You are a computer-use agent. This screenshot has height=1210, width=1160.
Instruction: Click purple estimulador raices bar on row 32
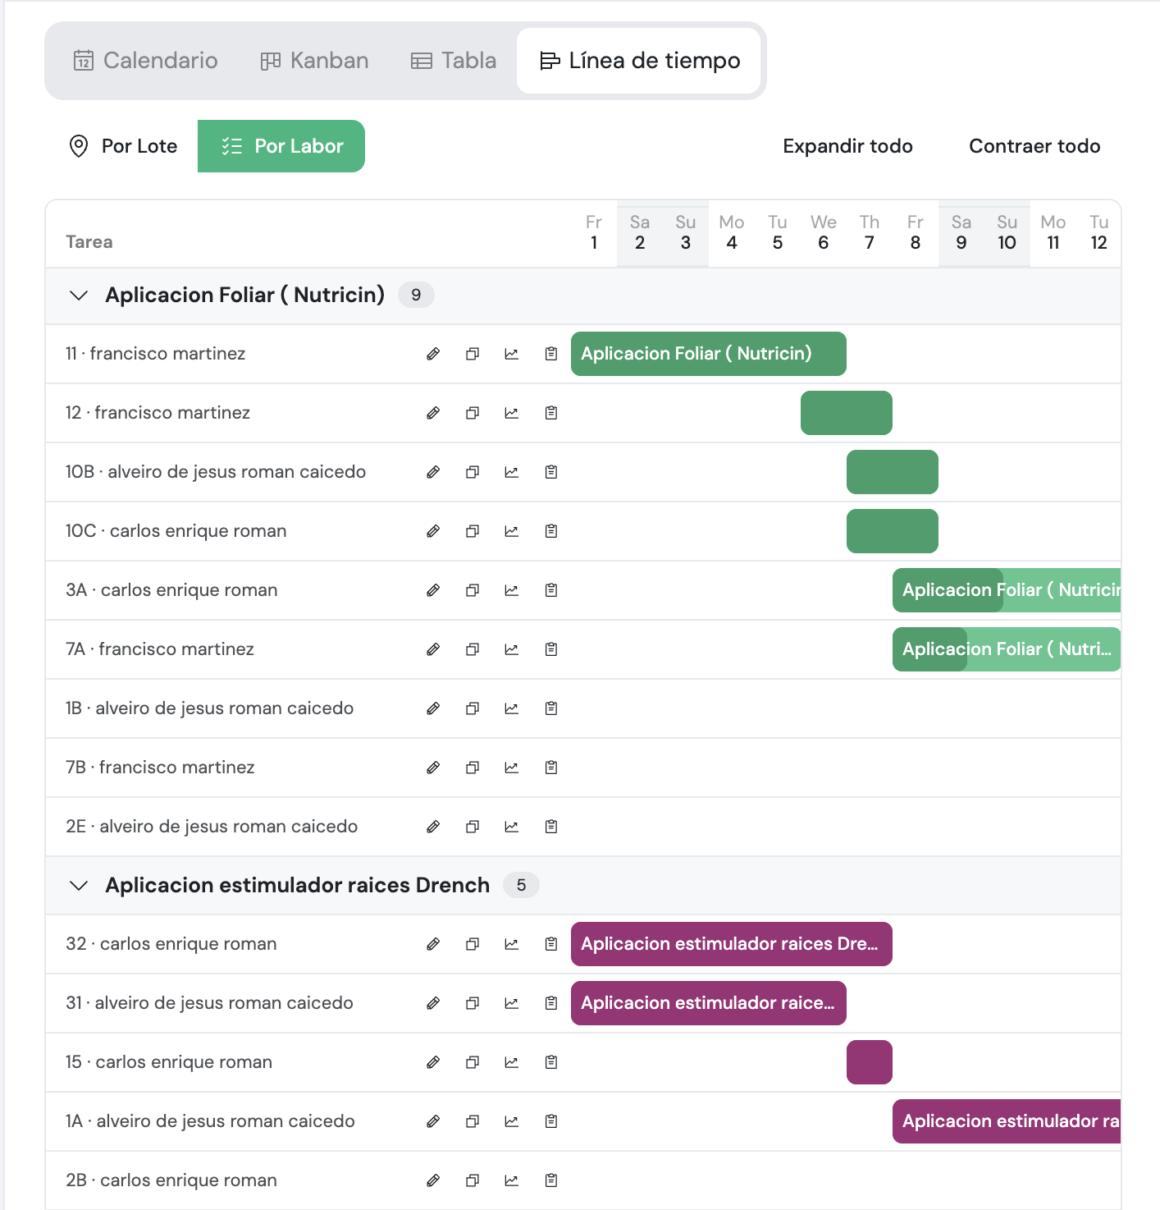[x=732, y=944]
